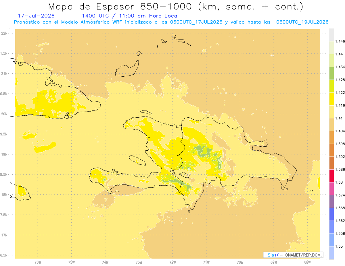Viewport: 345px width, 266px height.
Task: Click the "19N" latitude label
Action: pyautogui.click(x=4, y=154)
